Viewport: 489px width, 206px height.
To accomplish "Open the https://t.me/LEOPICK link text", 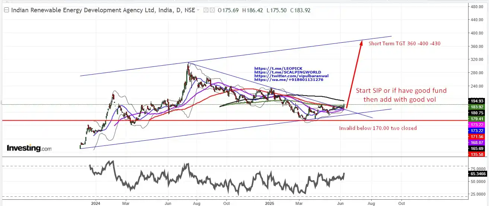I will pos(278,69).
